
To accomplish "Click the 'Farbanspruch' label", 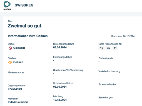I will (x=106, y=58).
